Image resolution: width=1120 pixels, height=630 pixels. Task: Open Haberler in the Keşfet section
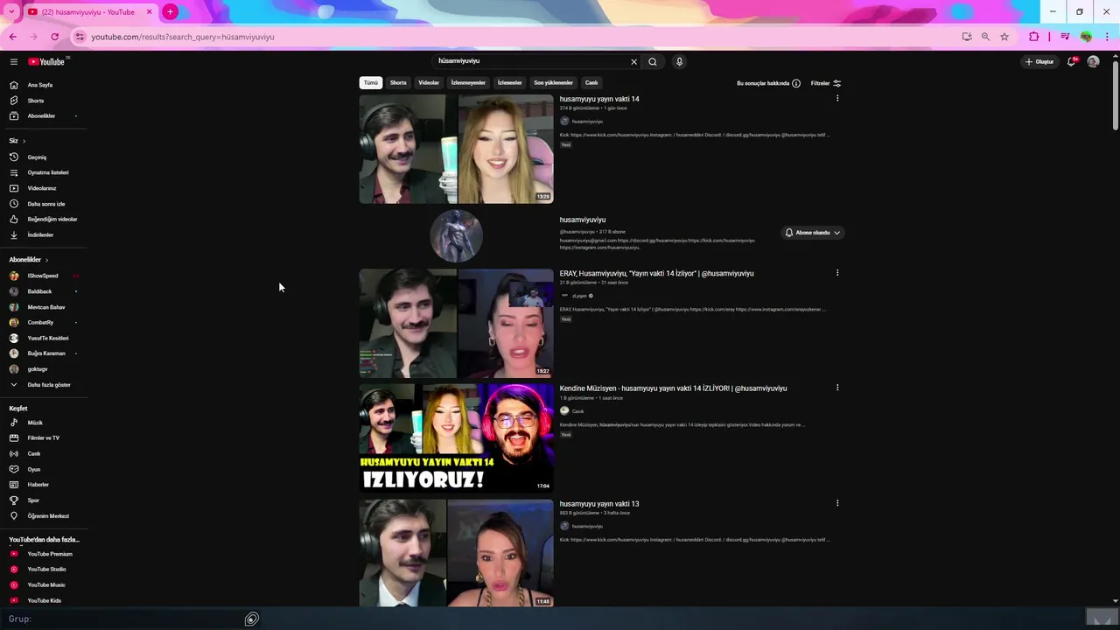click(x=44, y=484)
